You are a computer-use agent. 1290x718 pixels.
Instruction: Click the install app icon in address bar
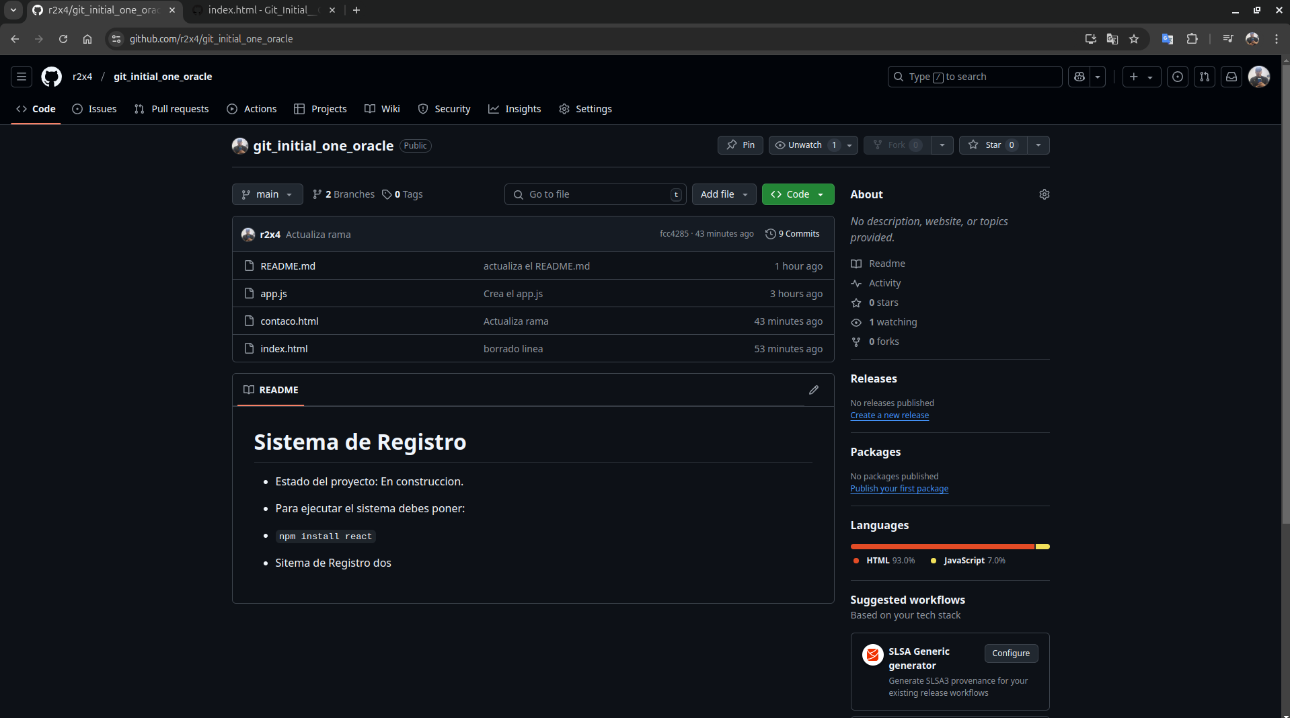click(1091, 39)
